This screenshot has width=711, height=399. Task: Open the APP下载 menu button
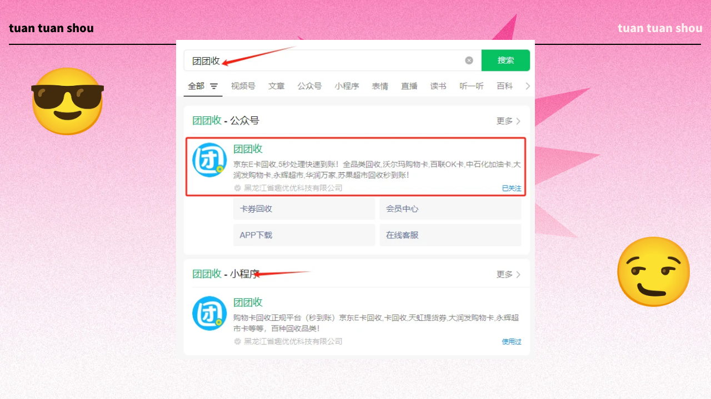pos(304,235)
